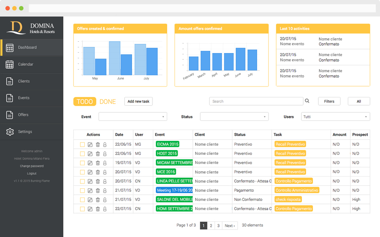Screen dimensions: 380x237
Task: Click user icon for HOMI SETTEMBRE row
Action: click(105, 209)
